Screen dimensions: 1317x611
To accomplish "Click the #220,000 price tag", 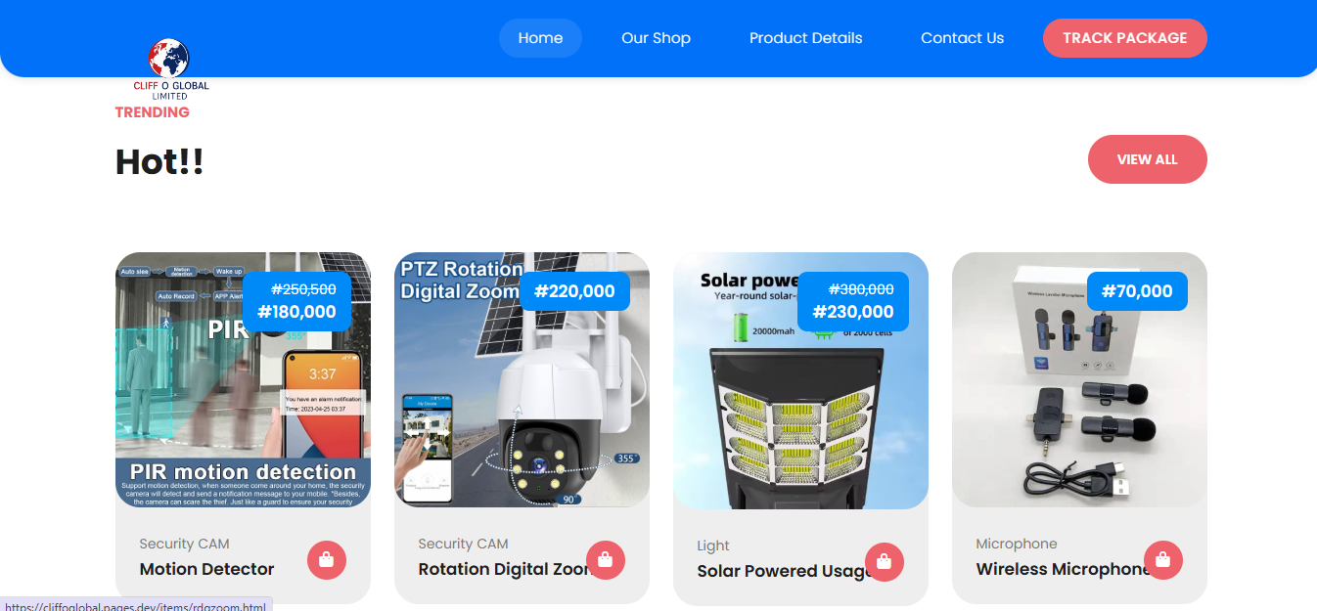I will (x=574, y=291).
